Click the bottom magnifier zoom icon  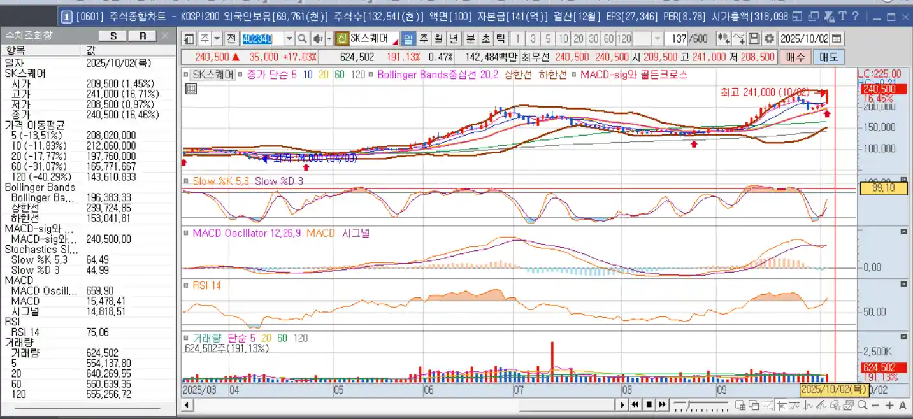862,405
